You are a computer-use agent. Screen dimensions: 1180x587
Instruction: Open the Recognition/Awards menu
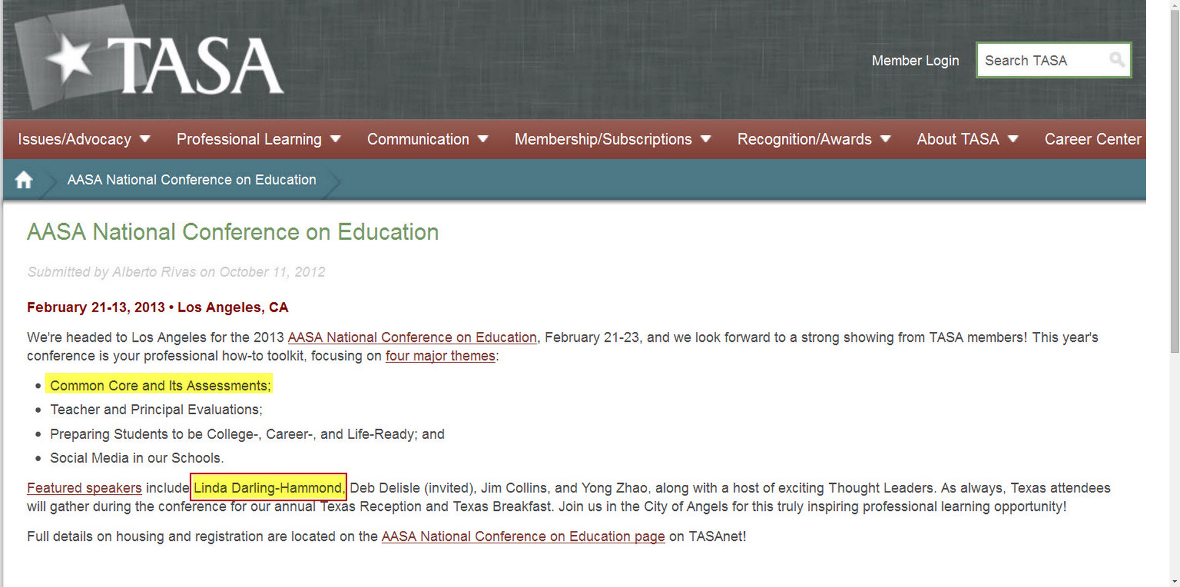click(x=804, y=140)
